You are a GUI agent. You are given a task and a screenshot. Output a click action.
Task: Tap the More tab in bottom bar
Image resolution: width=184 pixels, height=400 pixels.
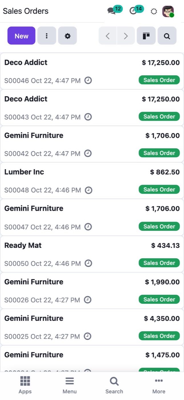point(159,385)
